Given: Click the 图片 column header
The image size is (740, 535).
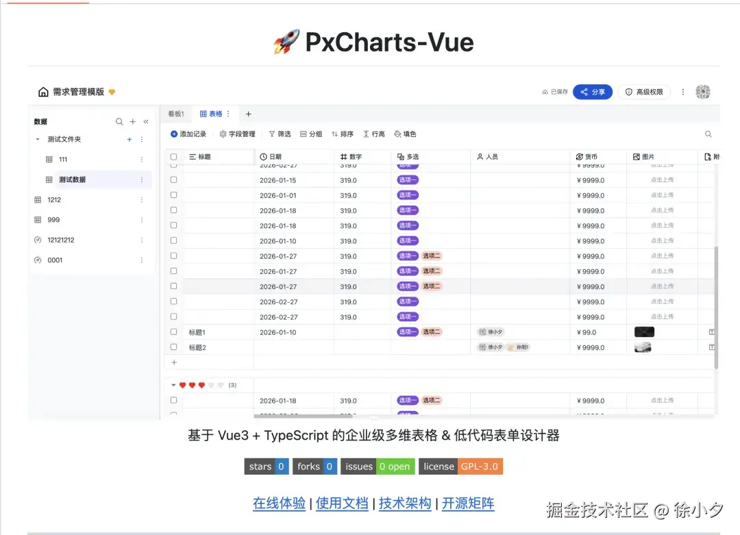Looking at the screenshot, I should point(662,157).
